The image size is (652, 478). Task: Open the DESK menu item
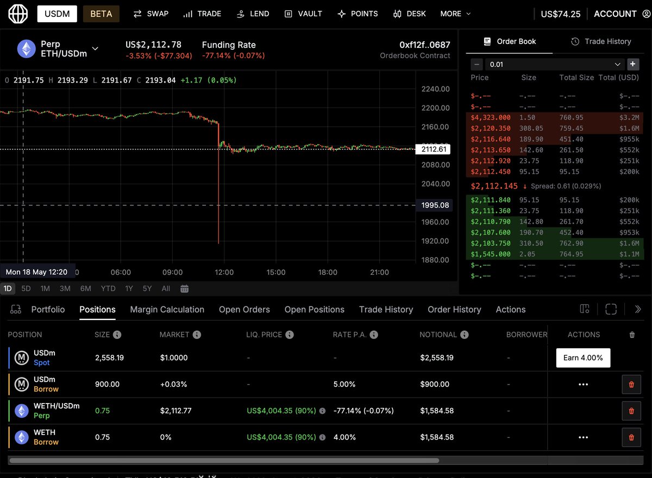pos(410,14)
